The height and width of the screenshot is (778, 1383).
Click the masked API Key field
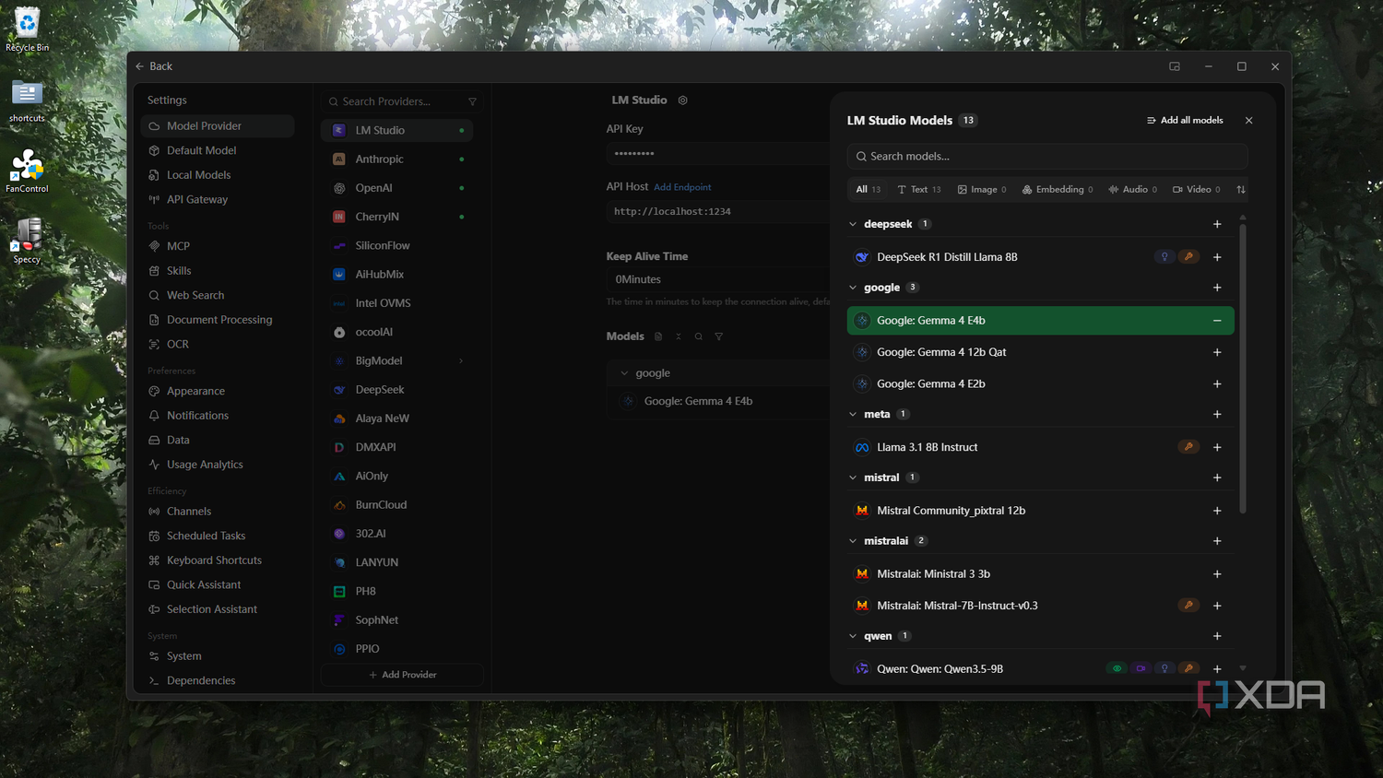pyautogui.click(x=719, y=154)
